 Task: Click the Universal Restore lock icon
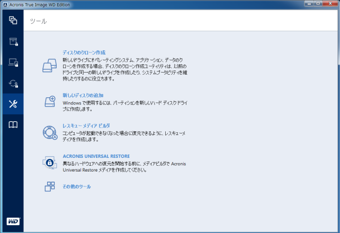click(50, 163)
